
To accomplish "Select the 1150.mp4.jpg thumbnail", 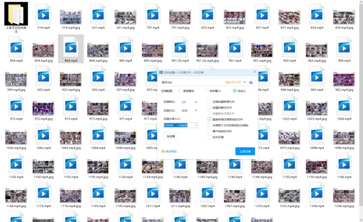I will tap(317, 167).
